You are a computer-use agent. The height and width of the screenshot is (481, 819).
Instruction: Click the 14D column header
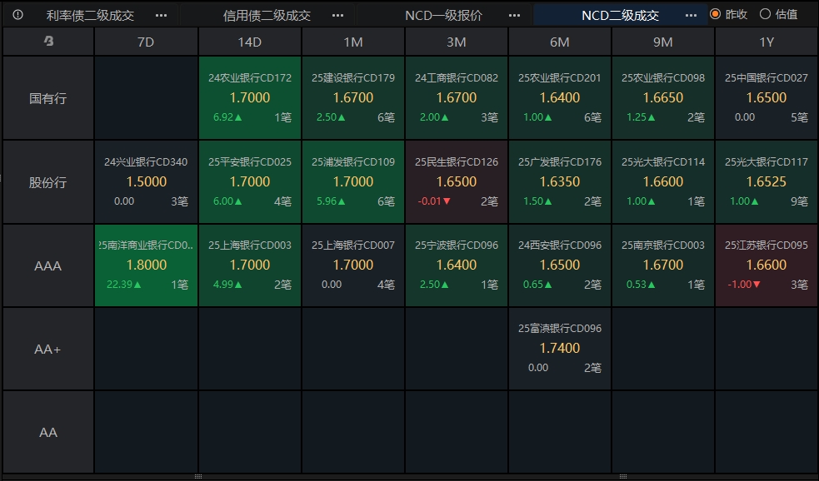tap(250, 42)
